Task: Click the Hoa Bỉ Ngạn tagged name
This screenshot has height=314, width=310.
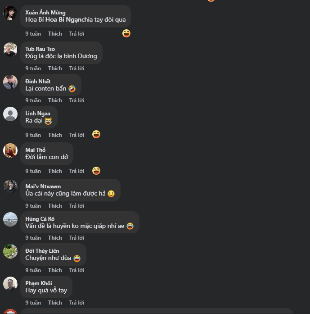Action: pos(63,20)
